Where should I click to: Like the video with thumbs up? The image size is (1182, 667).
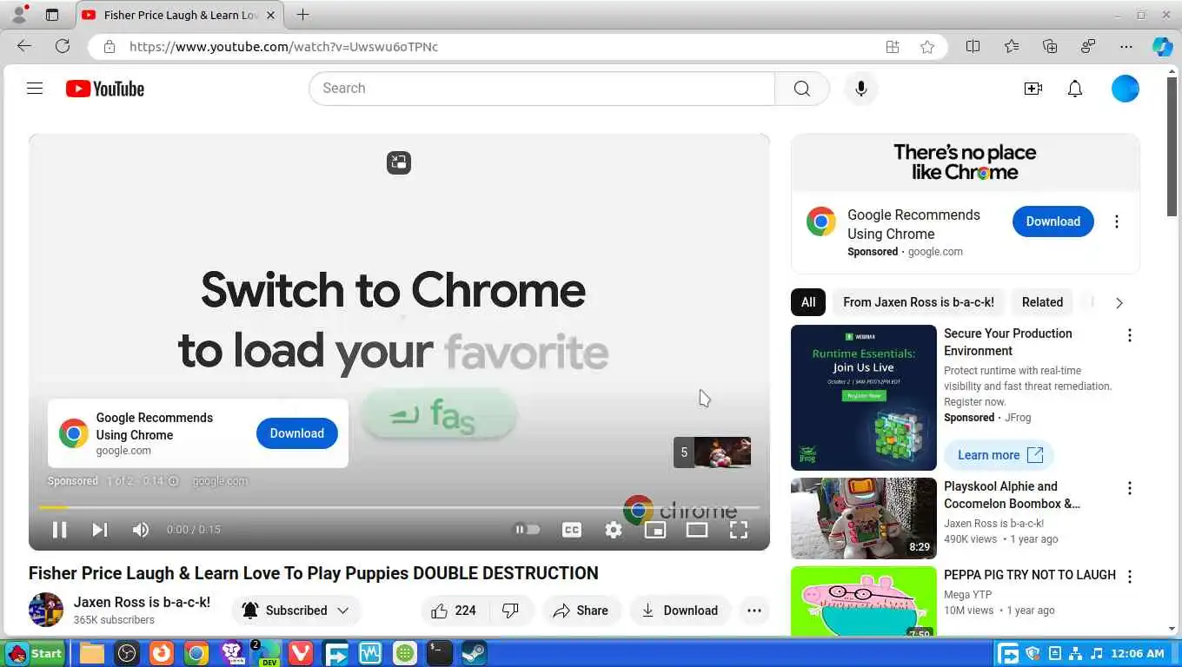[x=454, y=611]
